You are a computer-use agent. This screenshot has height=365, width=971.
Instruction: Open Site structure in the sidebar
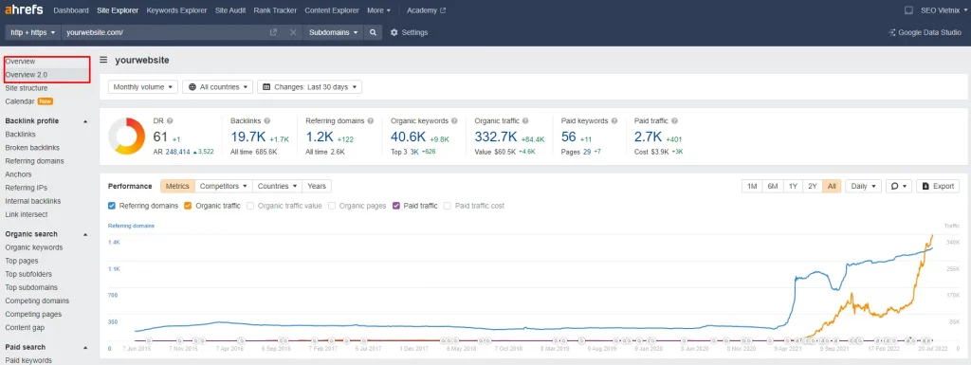26,88
